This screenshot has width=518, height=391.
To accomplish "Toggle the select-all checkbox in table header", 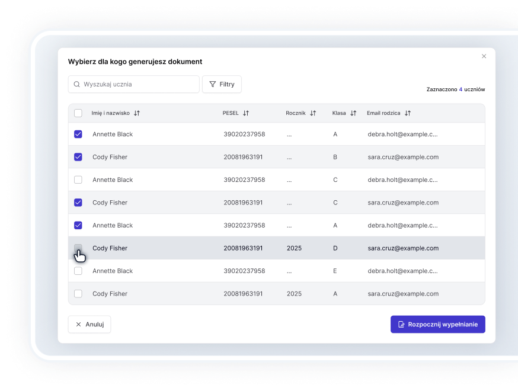I will [78, 113].
